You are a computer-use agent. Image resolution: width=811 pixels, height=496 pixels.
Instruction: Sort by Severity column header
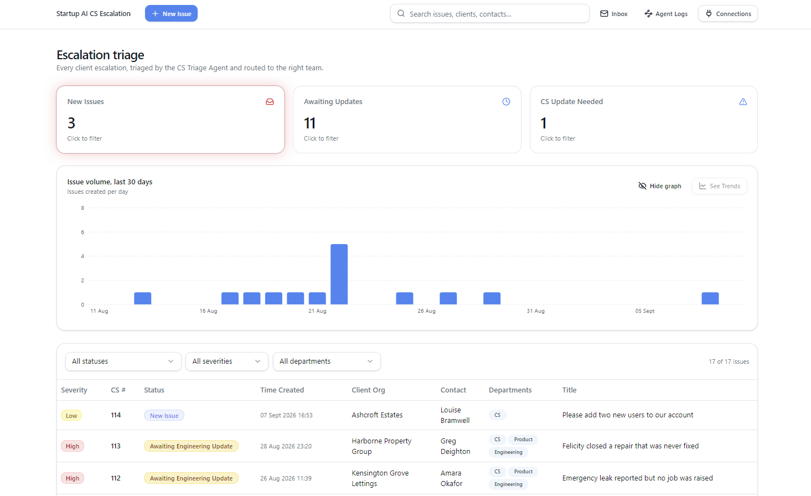[74, 390]
